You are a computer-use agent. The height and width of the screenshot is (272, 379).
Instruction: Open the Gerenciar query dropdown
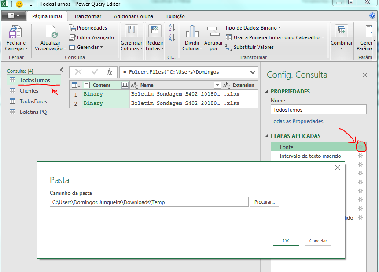[x=86, y=47]
